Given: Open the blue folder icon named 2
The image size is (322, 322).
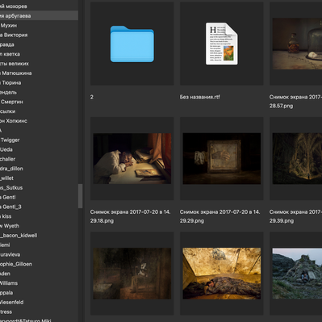Looking at the screenshot, I should [x=132, y=44].
